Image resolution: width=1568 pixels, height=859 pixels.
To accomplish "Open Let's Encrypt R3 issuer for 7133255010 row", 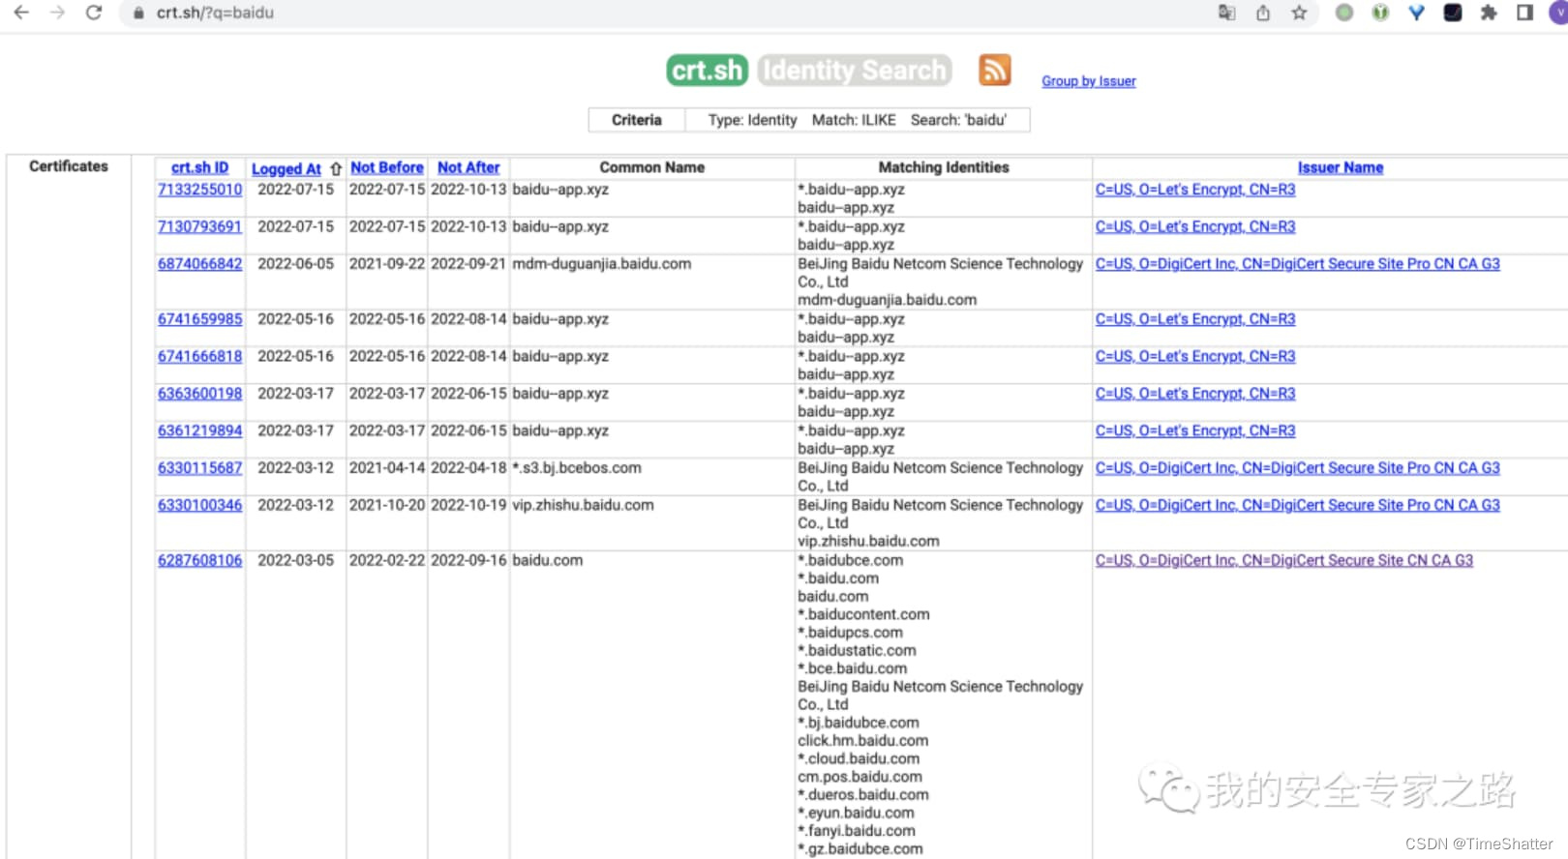I will coord(1195,190).
